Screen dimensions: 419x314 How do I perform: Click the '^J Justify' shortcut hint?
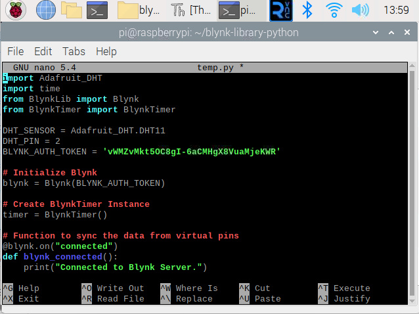[x=344, y=299]
